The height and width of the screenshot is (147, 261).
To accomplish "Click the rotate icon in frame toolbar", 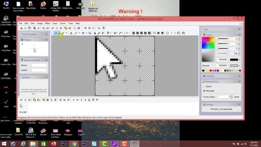I will pyautogui.click(x=89, y=100).
